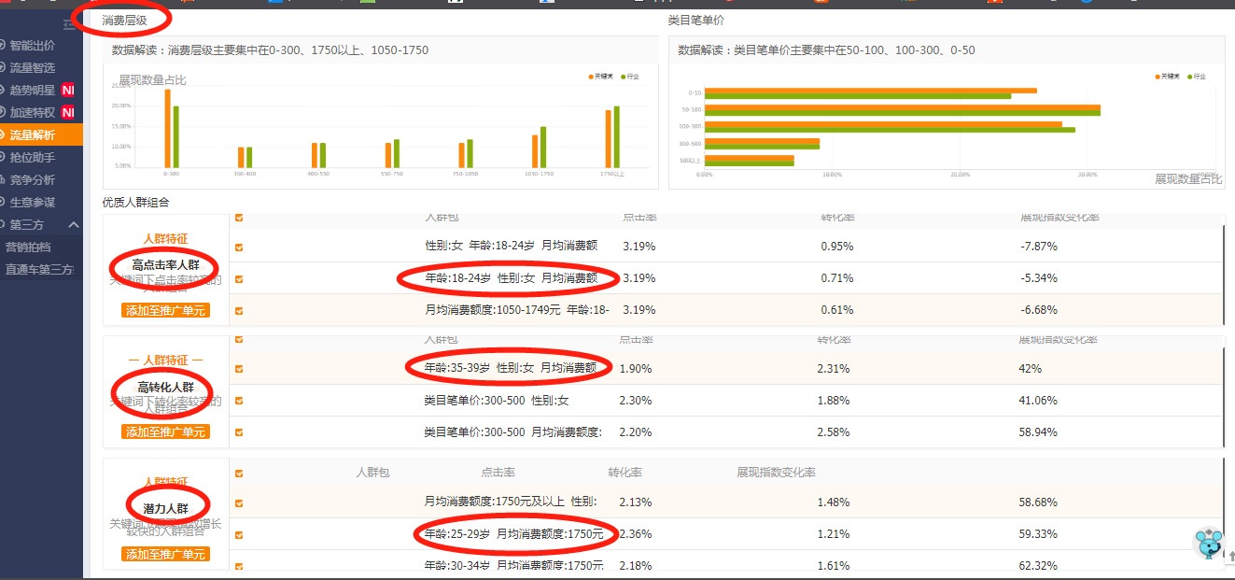
Task: Open 生意参谋 in the sidebar
Action: 33,202
